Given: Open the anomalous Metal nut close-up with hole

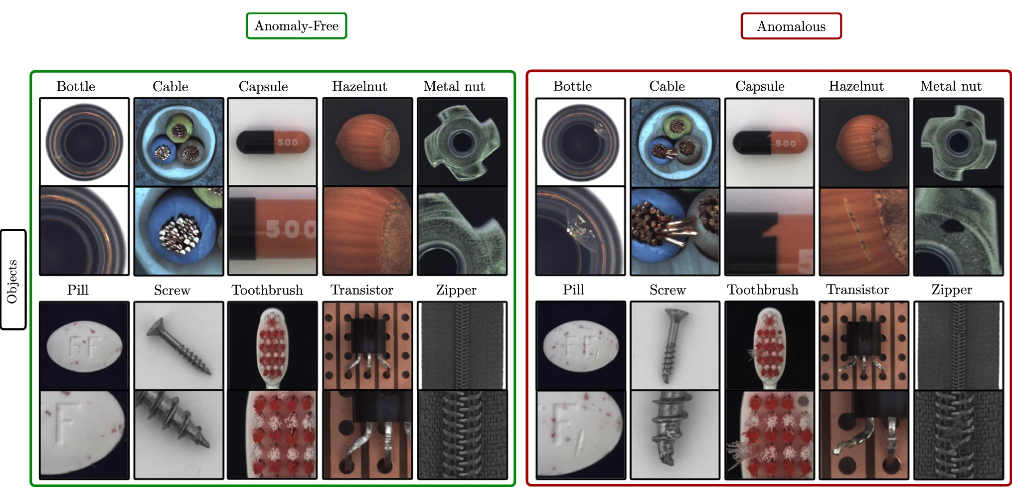Looking at the screenshot, I should point(958,231).
